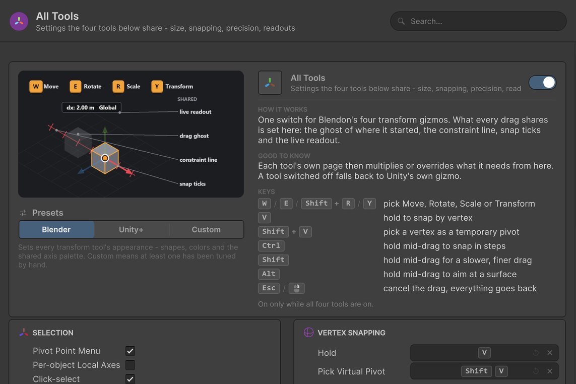Toggle the Click-select checkbox
This screenshot has height=384, width=576.
(x=130, y=379)
